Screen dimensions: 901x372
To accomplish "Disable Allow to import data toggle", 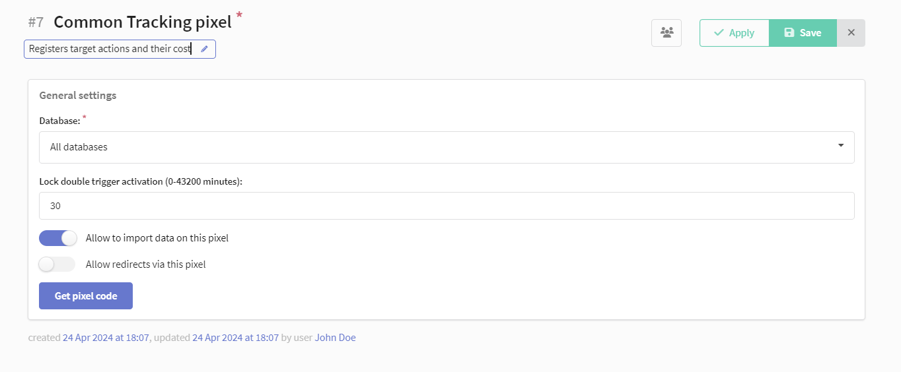I will click(58, 238).
